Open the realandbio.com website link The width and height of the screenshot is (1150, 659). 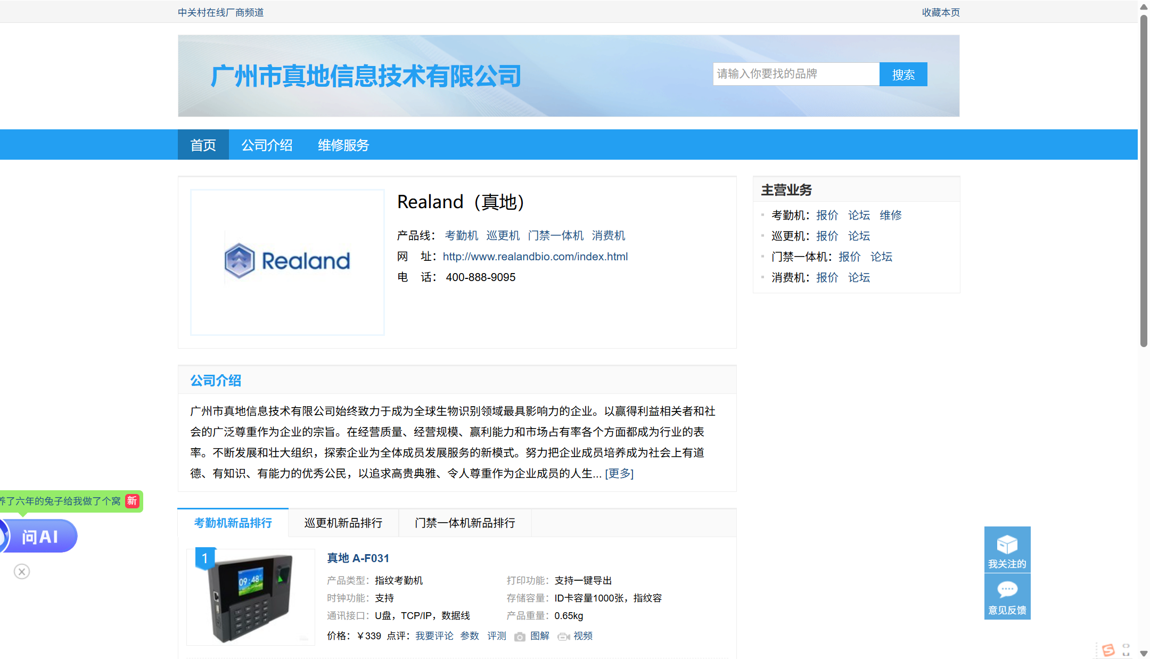click(535, 257)
